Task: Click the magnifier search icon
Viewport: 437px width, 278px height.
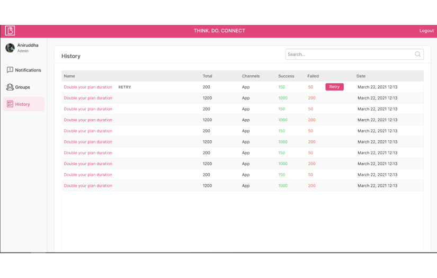Action: point(417,54)
